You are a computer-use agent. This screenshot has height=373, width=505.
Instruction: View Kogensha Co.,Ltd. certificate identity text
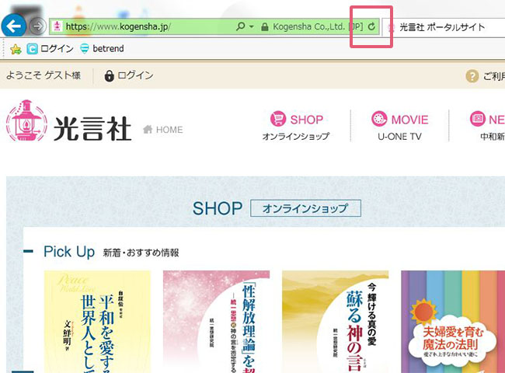coord(318,26)
